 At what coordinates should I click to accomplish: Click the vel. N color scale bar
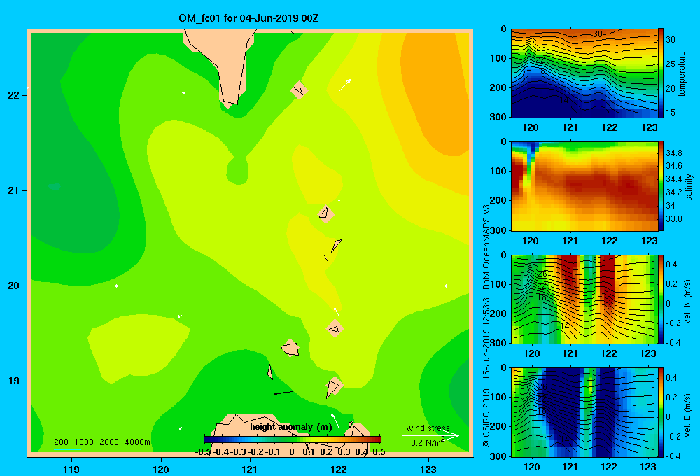(661, 299)
